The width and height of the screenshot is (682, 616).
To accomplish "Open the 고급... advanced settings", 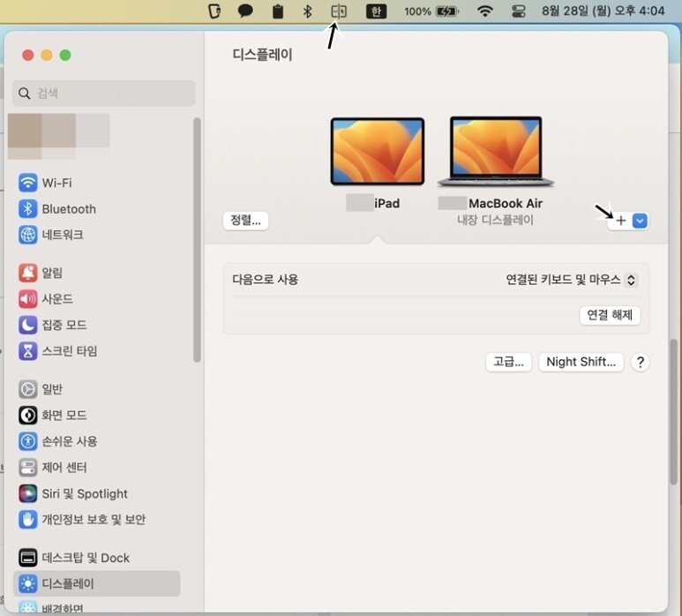I will [x=508, y=362].
